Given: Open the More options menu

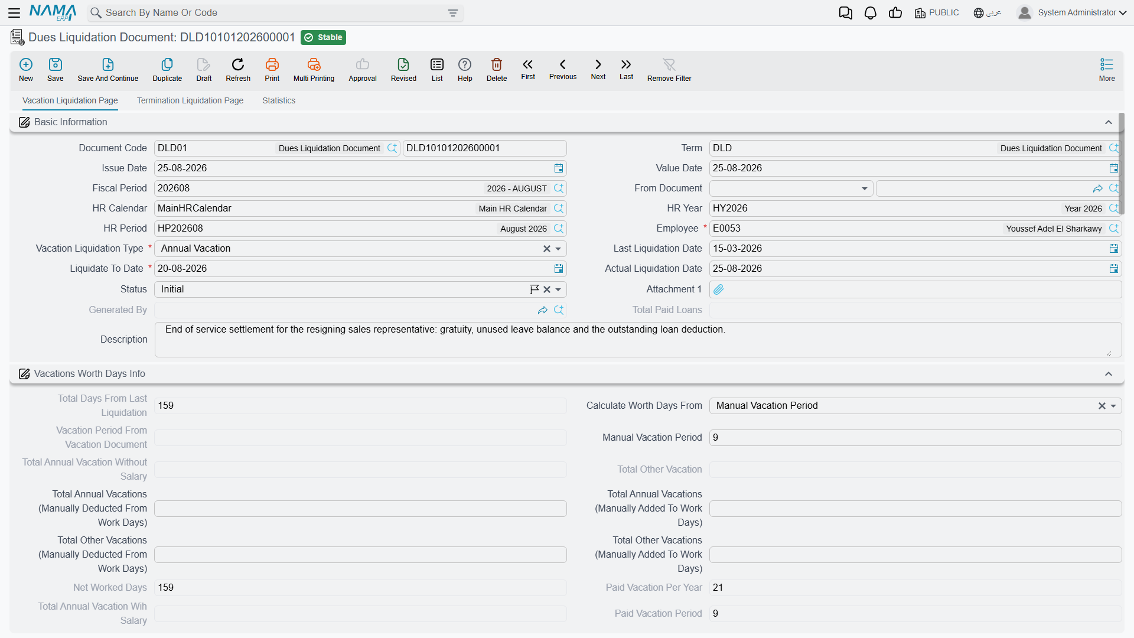Looking at the screenshot, I should [1107, 69].
